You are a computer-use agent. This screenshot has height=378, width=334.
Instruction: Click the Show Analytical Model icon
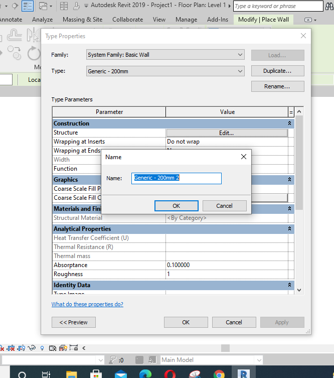63,348
